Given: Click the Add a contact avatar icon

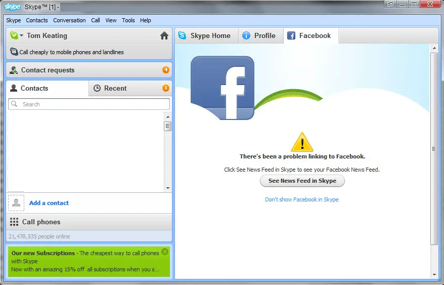Looking at the screenshot, I should [x=16, y=203].
